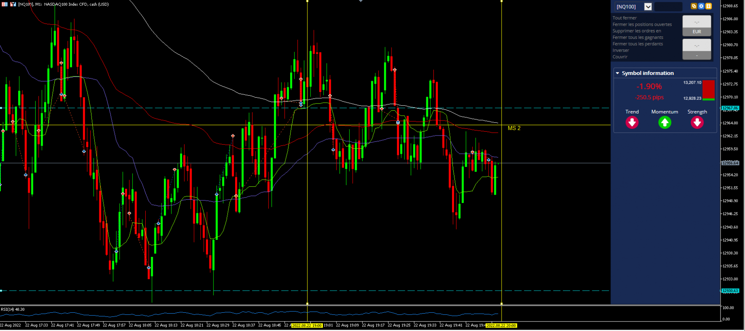
Task: Click the lower grey dash button
Action: click(697, 56)
